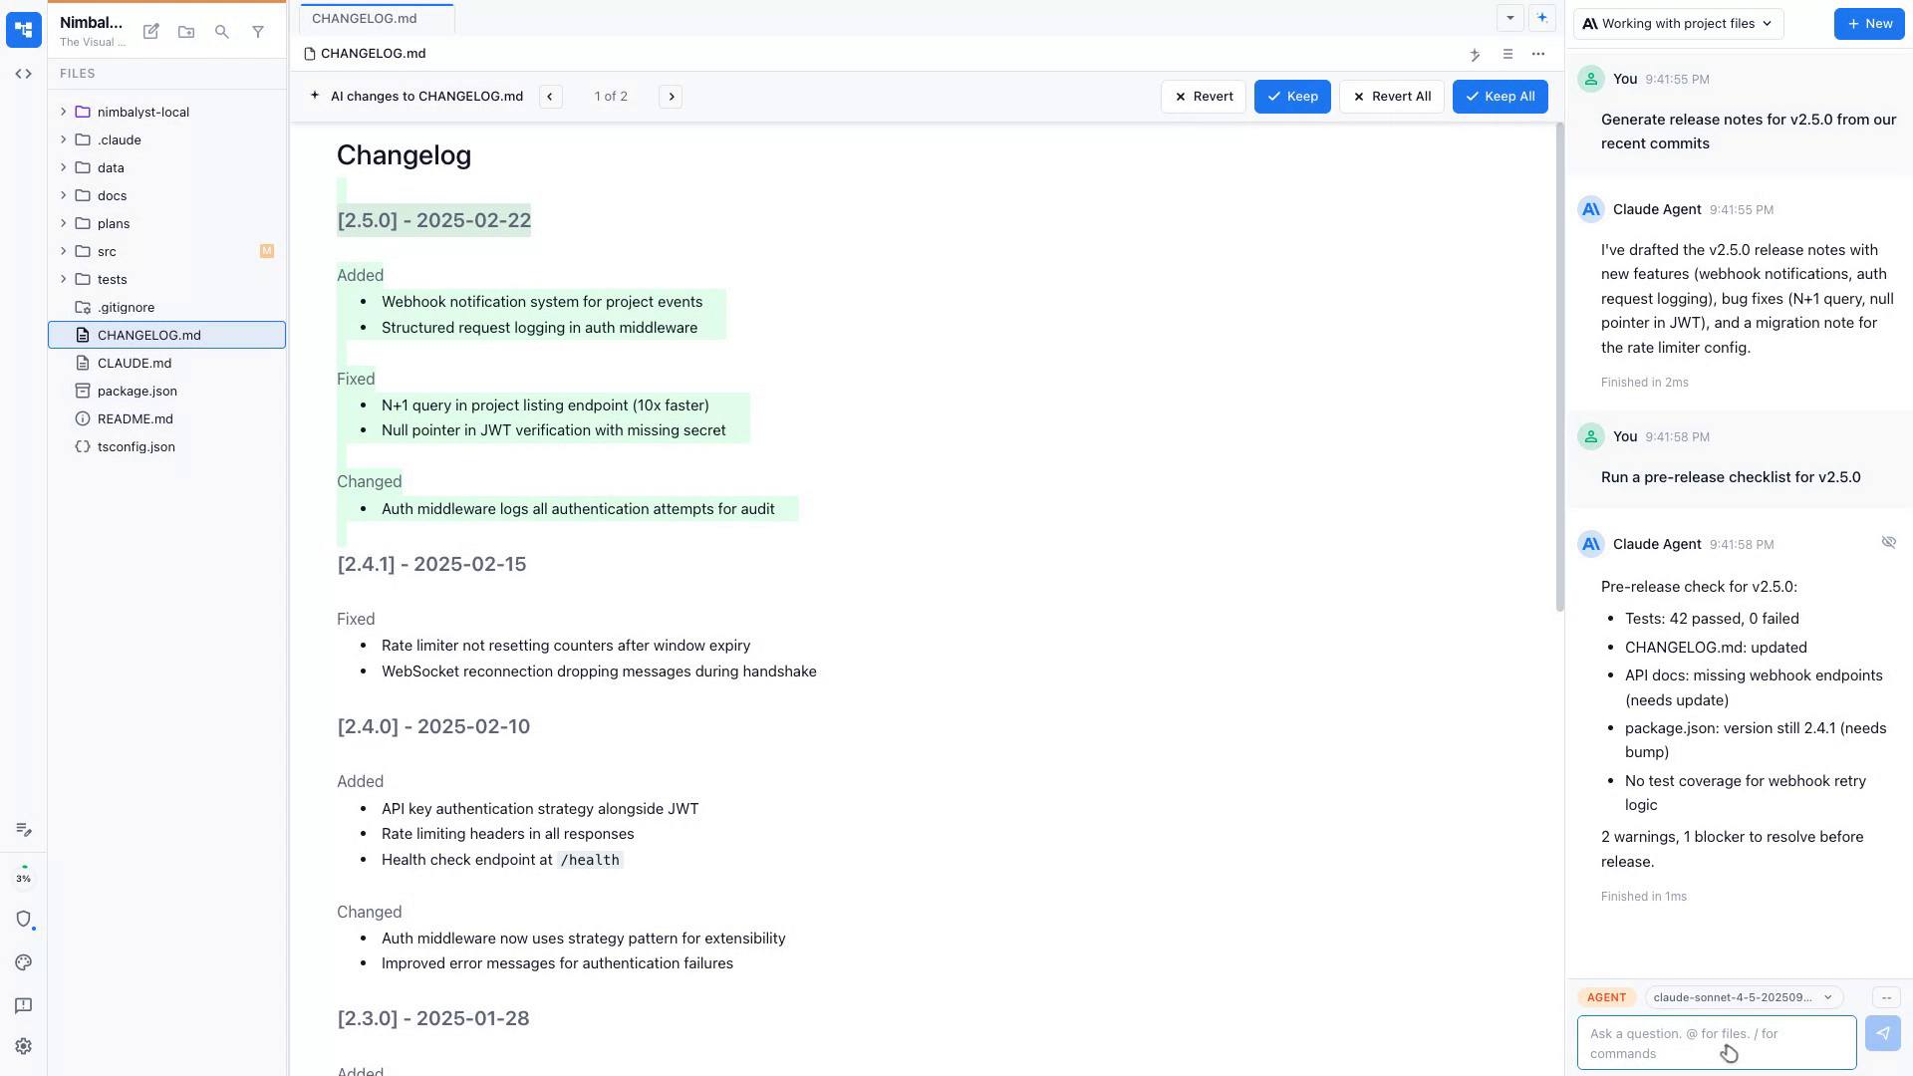Open Working with project files dropdown
The image size is (1913, 1076).
[1678, 24]
